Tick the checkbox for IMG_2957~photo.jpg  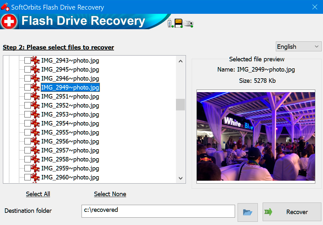pyautogui.click(x=27, y=150)
